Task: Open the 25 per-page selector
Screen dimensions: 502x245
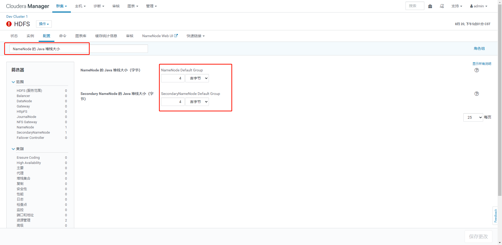Action: [x=473, y=117]
